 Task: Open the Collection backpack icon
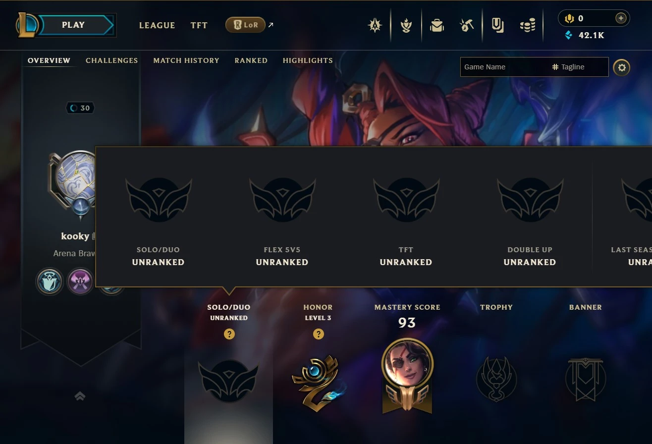(437, 25)
